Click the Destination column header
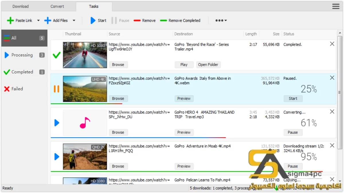Viewport: 344px width, 193px height. 208,34
